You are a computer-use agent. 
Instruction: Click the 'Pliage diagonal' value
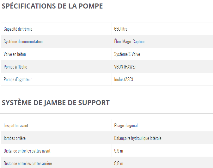126,126
